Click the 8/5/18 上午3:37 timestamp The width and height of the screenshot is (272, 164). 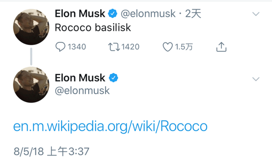click(51, 151)
